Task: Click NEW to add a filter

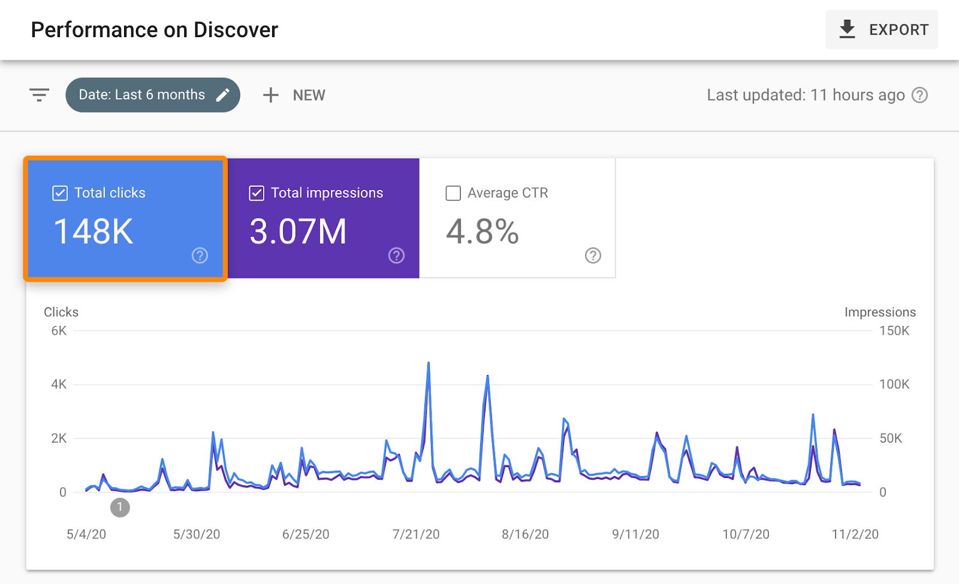Action: pyautogui.click(x=309, y=95)
